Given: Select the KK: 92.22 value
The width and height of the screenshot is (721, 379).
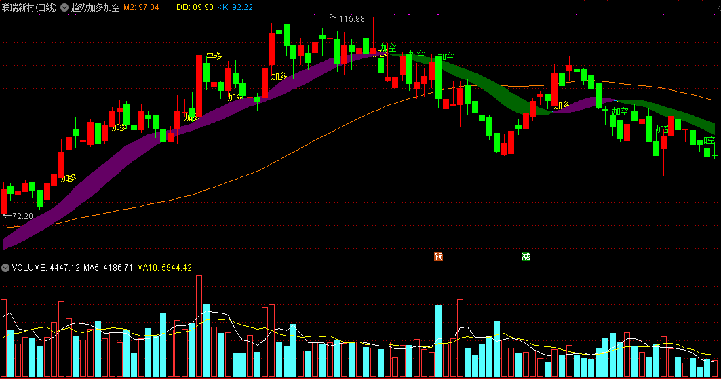Looking at the screenshot, I should [x=235, y=7].
